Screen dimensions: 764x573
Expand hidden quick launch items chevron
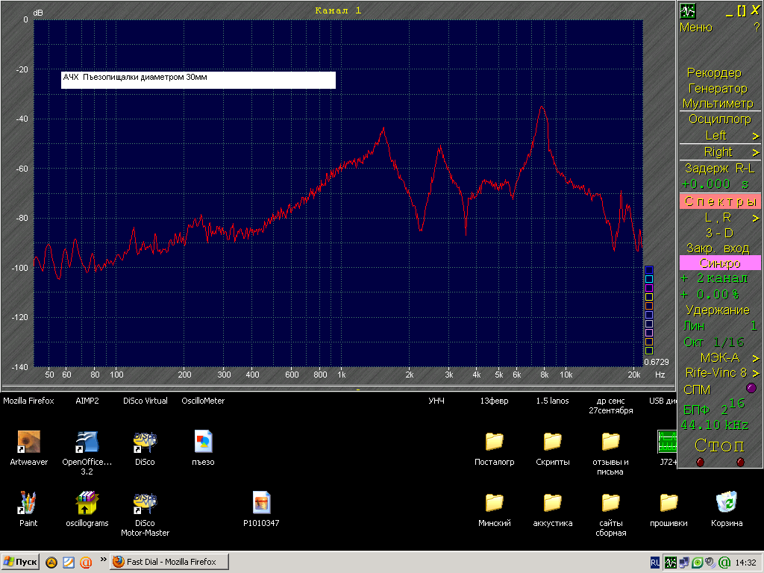tap(103, 560)
